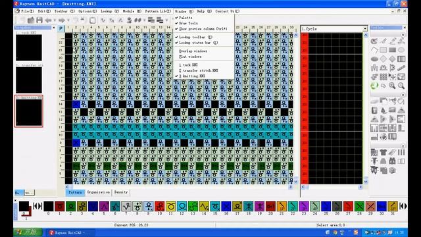
Task: Click the flag marker tool icon
Action: pyautogui.click(x=392, y=68)
